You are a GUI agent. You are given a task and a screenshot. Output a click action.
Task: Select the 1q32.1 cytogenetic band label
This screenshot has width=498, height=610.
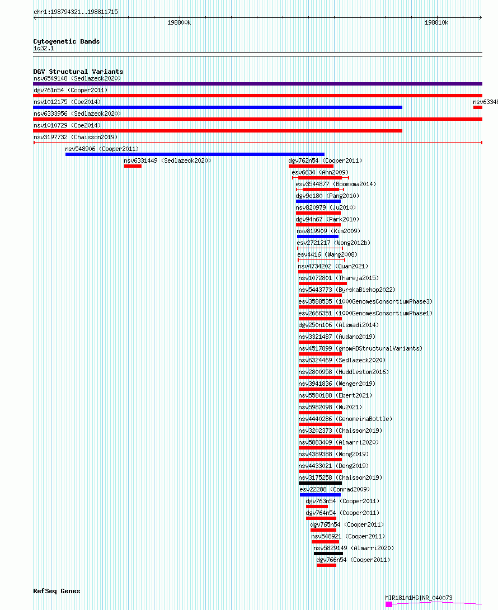point(44,48)
